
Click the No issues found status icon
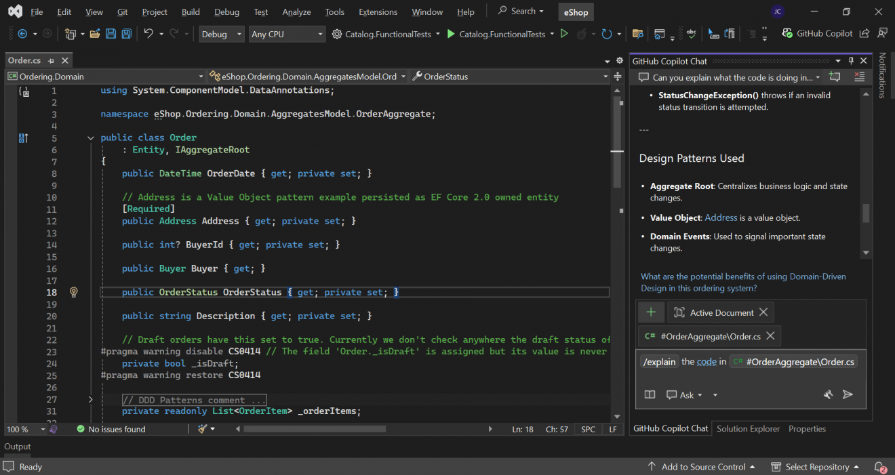(x=81, y=429)
